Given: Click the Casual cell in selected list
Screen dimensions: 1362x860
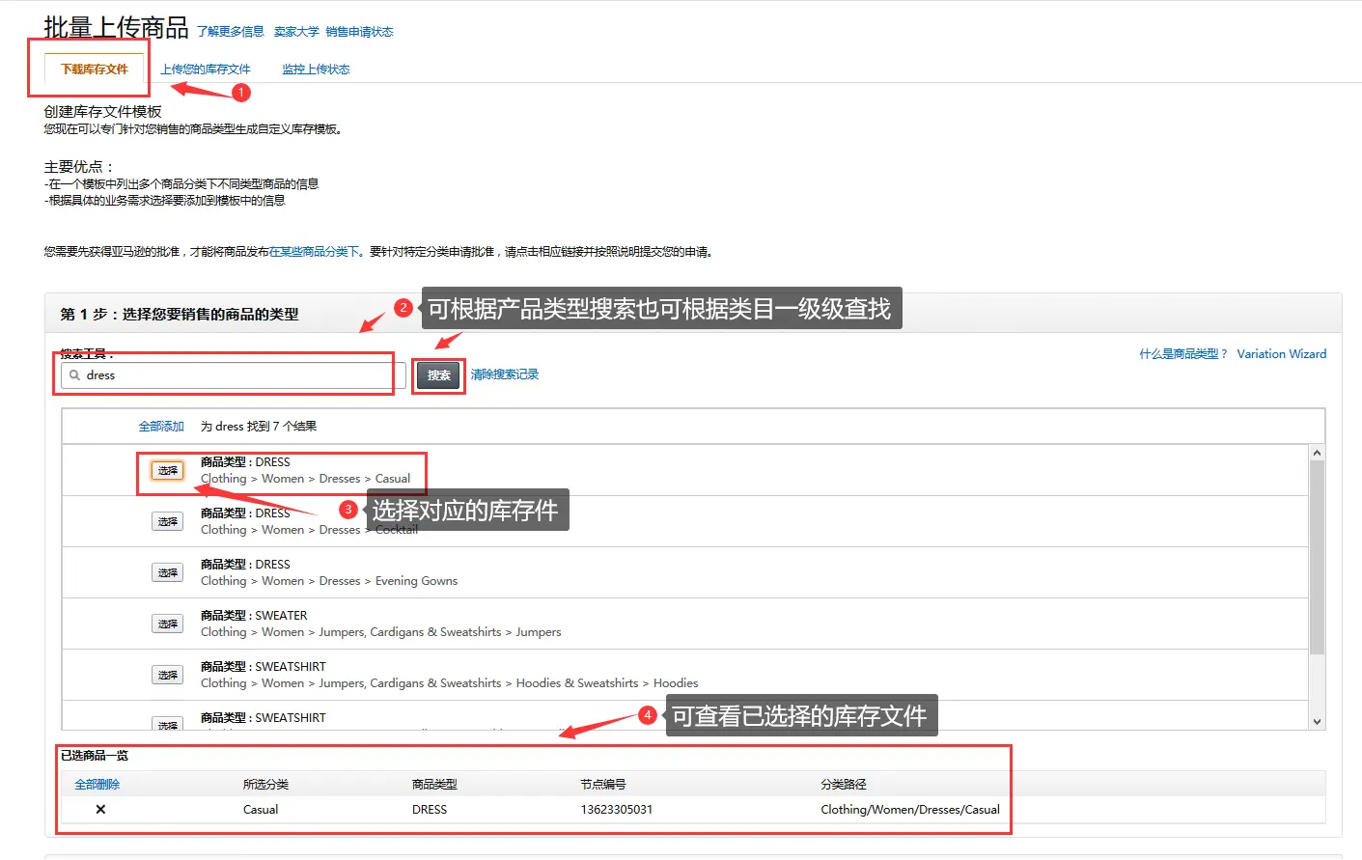Looking at the screenshot, I should [261, 810].
